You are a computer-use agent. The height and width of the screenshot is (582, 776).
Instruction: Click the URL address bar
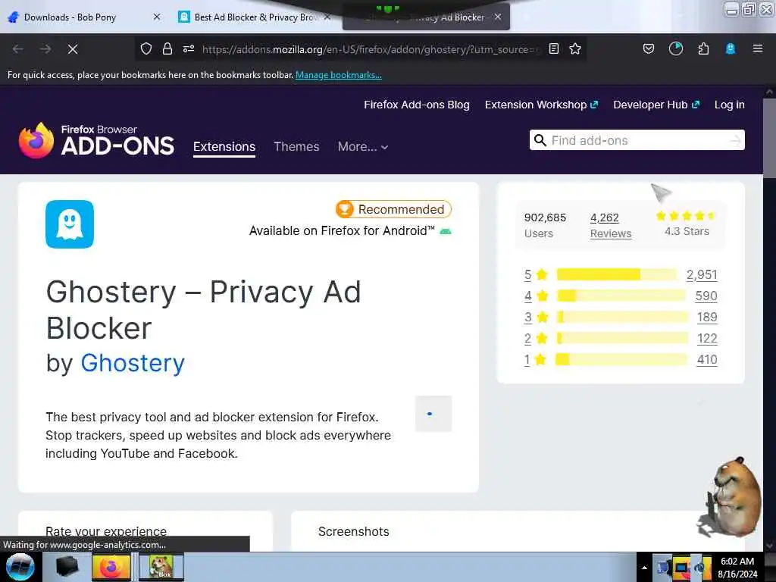[368, 49]
